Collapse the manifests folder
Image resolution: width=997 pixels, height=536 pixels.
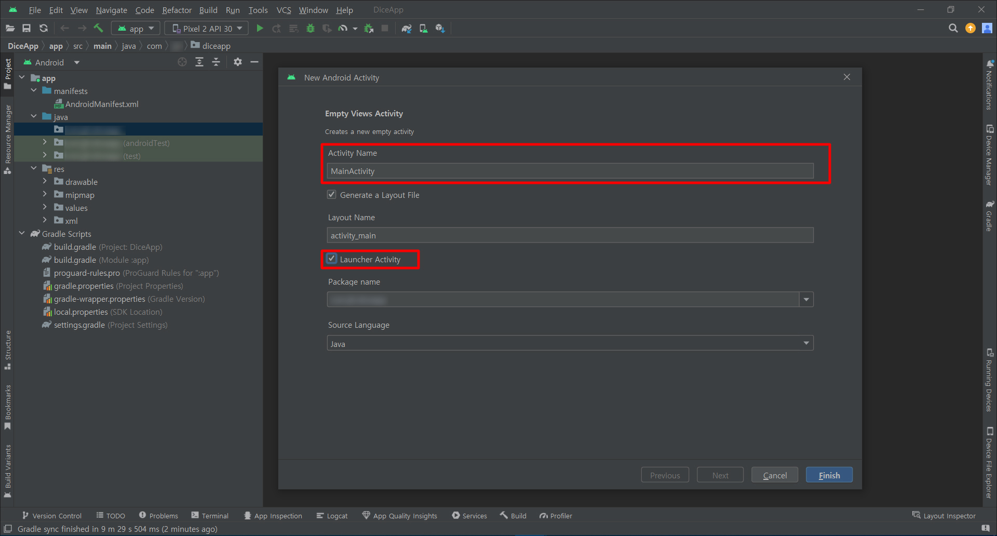[x=34, y=90]
